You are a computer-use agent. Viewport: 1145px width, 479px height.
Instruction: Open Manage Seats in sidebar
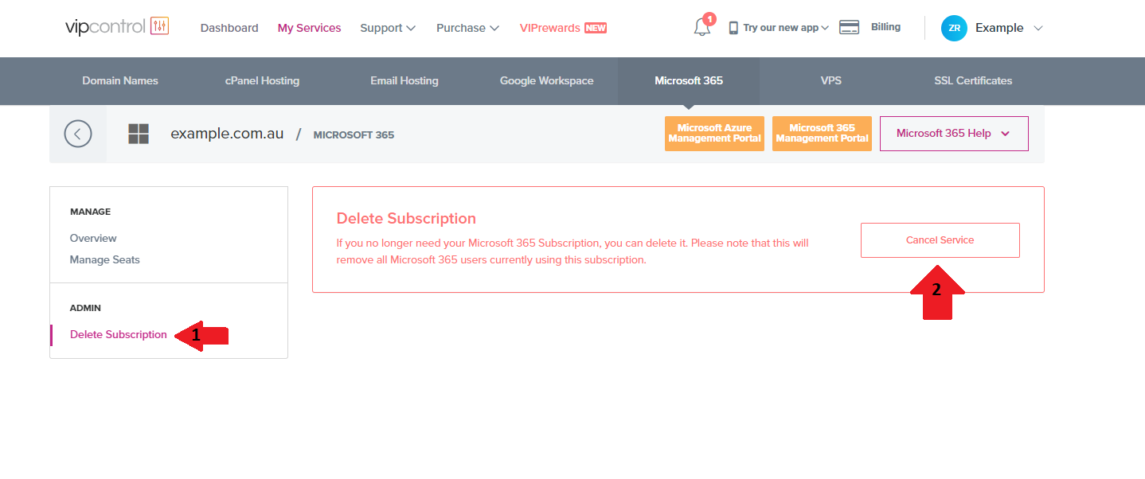click(x=105, y=259)
